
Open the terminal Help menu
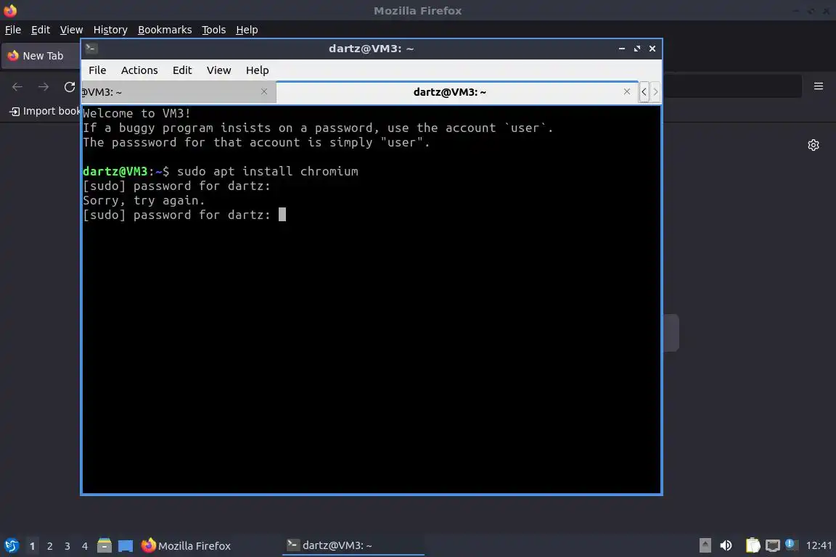pyautogui.click(x=257, y=70)
